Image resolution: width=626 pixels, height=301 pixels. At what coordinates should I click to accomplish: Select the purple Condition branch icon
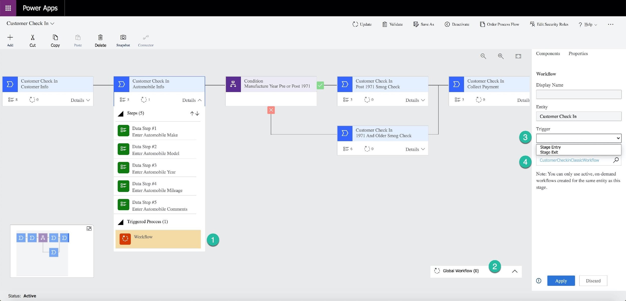233,84
